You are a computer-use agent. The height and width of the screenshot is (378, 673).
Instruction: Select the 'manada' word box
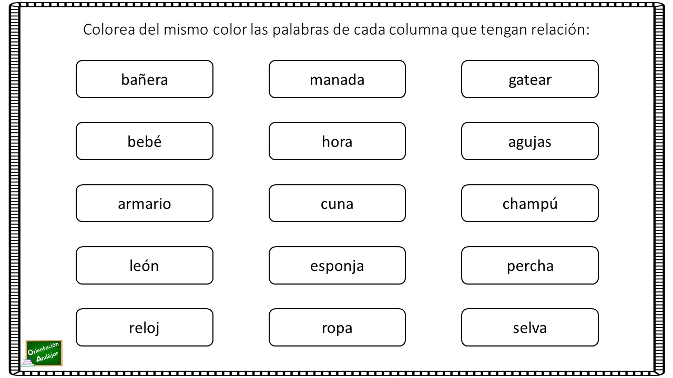[337, 79]
